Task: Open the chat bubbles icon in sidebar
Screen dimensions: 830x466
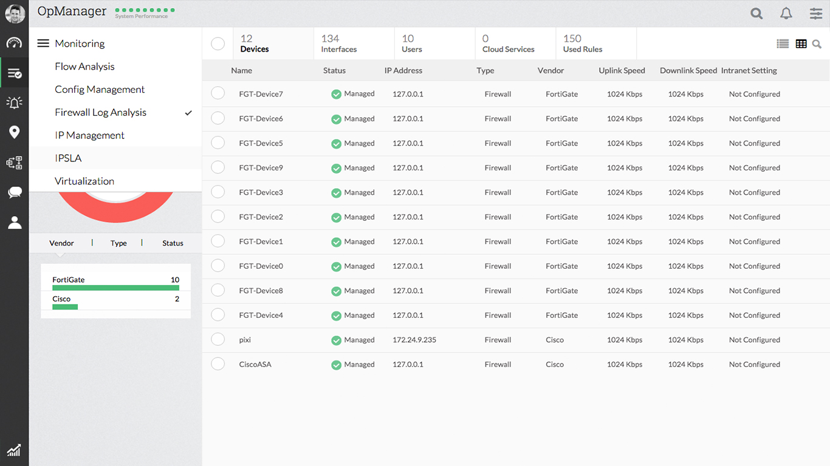Action: [15, 192]
